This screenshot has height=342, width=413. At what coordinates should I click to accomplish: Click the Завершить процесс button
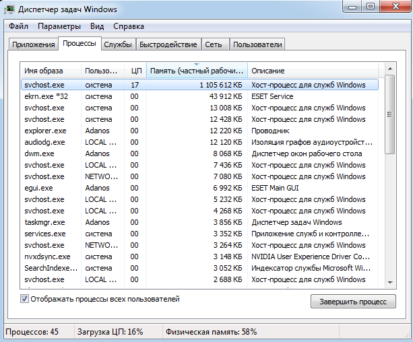click(353, 301)
